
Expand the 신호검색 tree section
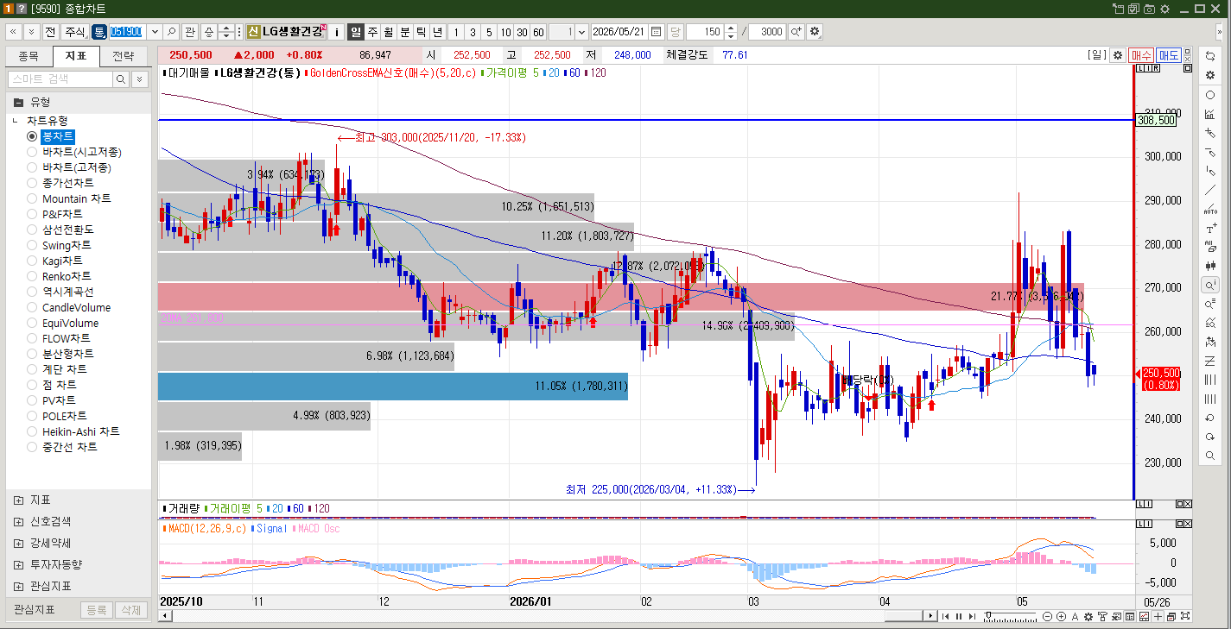18,521
